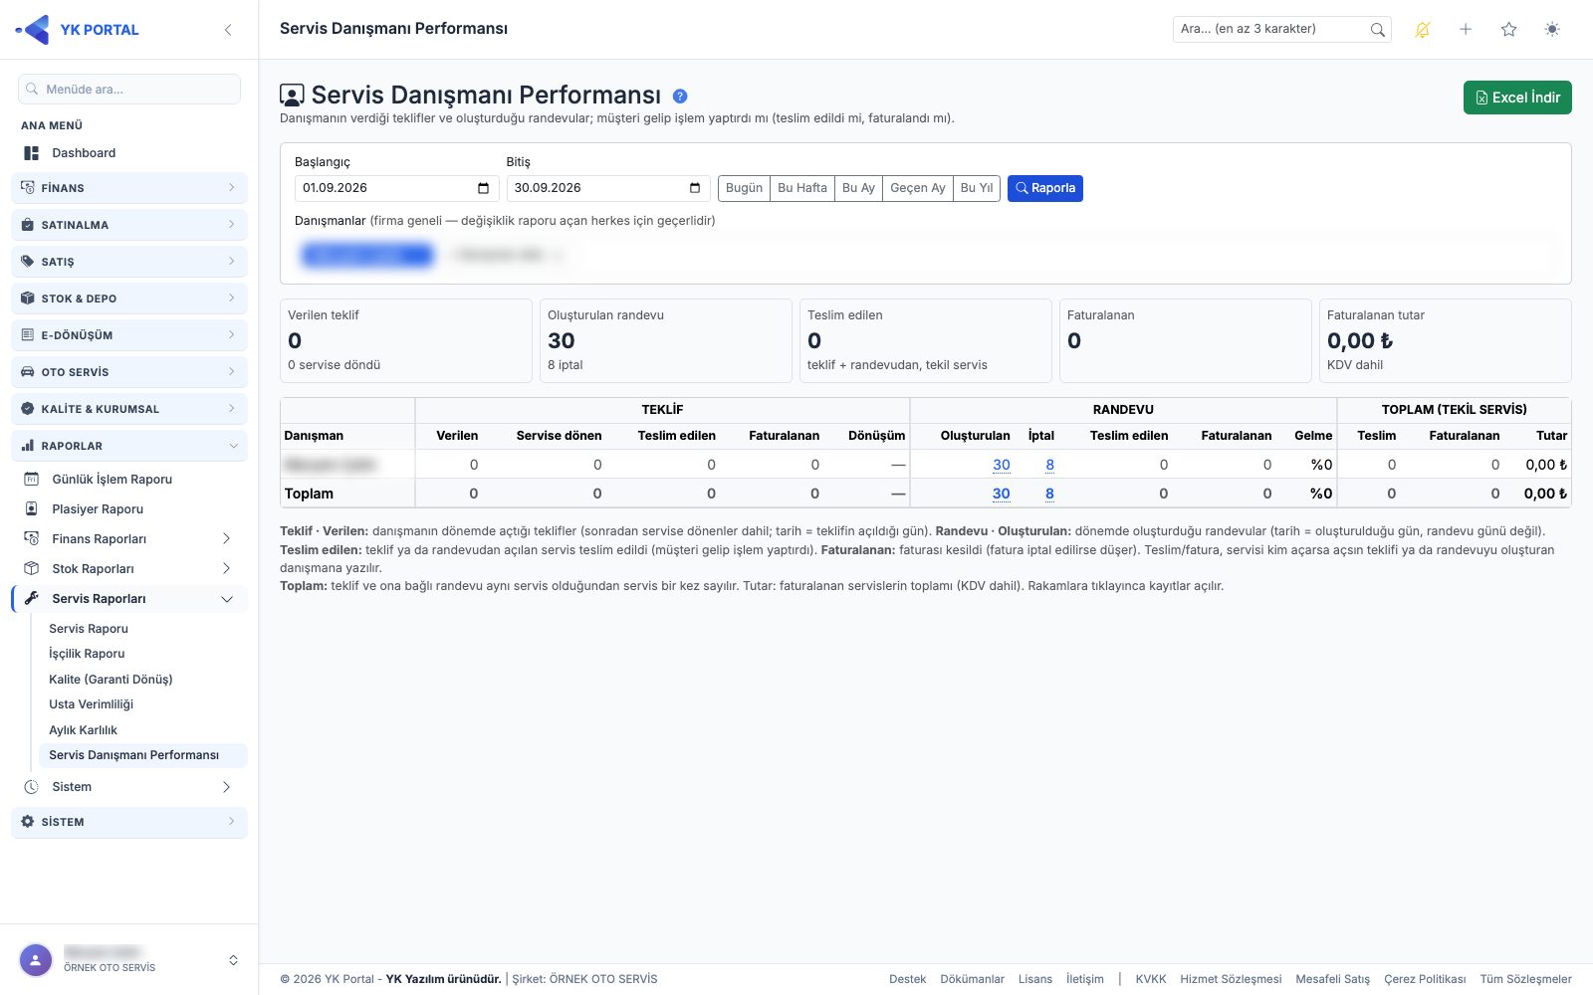Collapse the sidebar with the arrow icon
Screen dimensions: 1593x995
click(x=228, y=30)
